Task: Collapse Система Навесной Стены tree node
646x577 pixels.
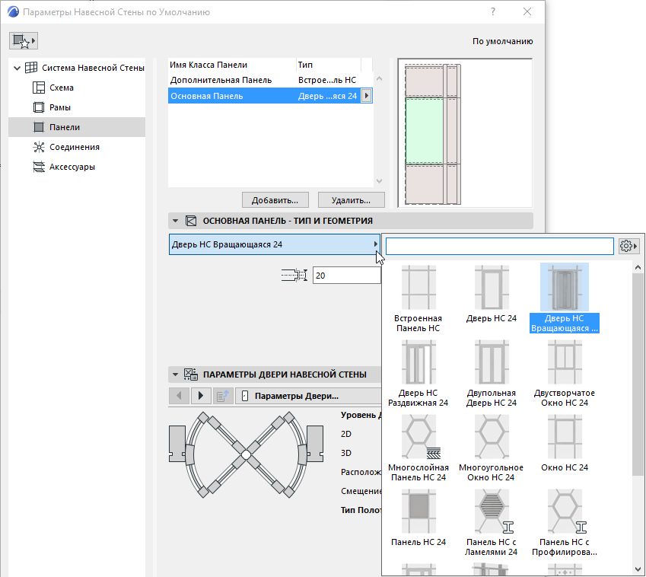Action: click(17, 68)
